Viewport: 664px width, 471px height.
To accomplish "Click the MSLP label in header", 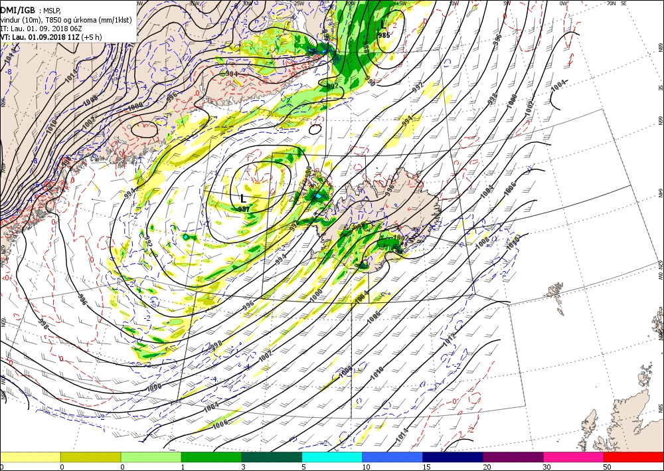I will 52,11.
